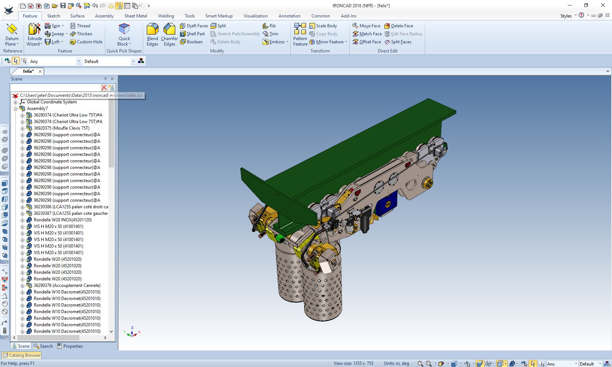Click the Shell Part tool

coord(192,34)
